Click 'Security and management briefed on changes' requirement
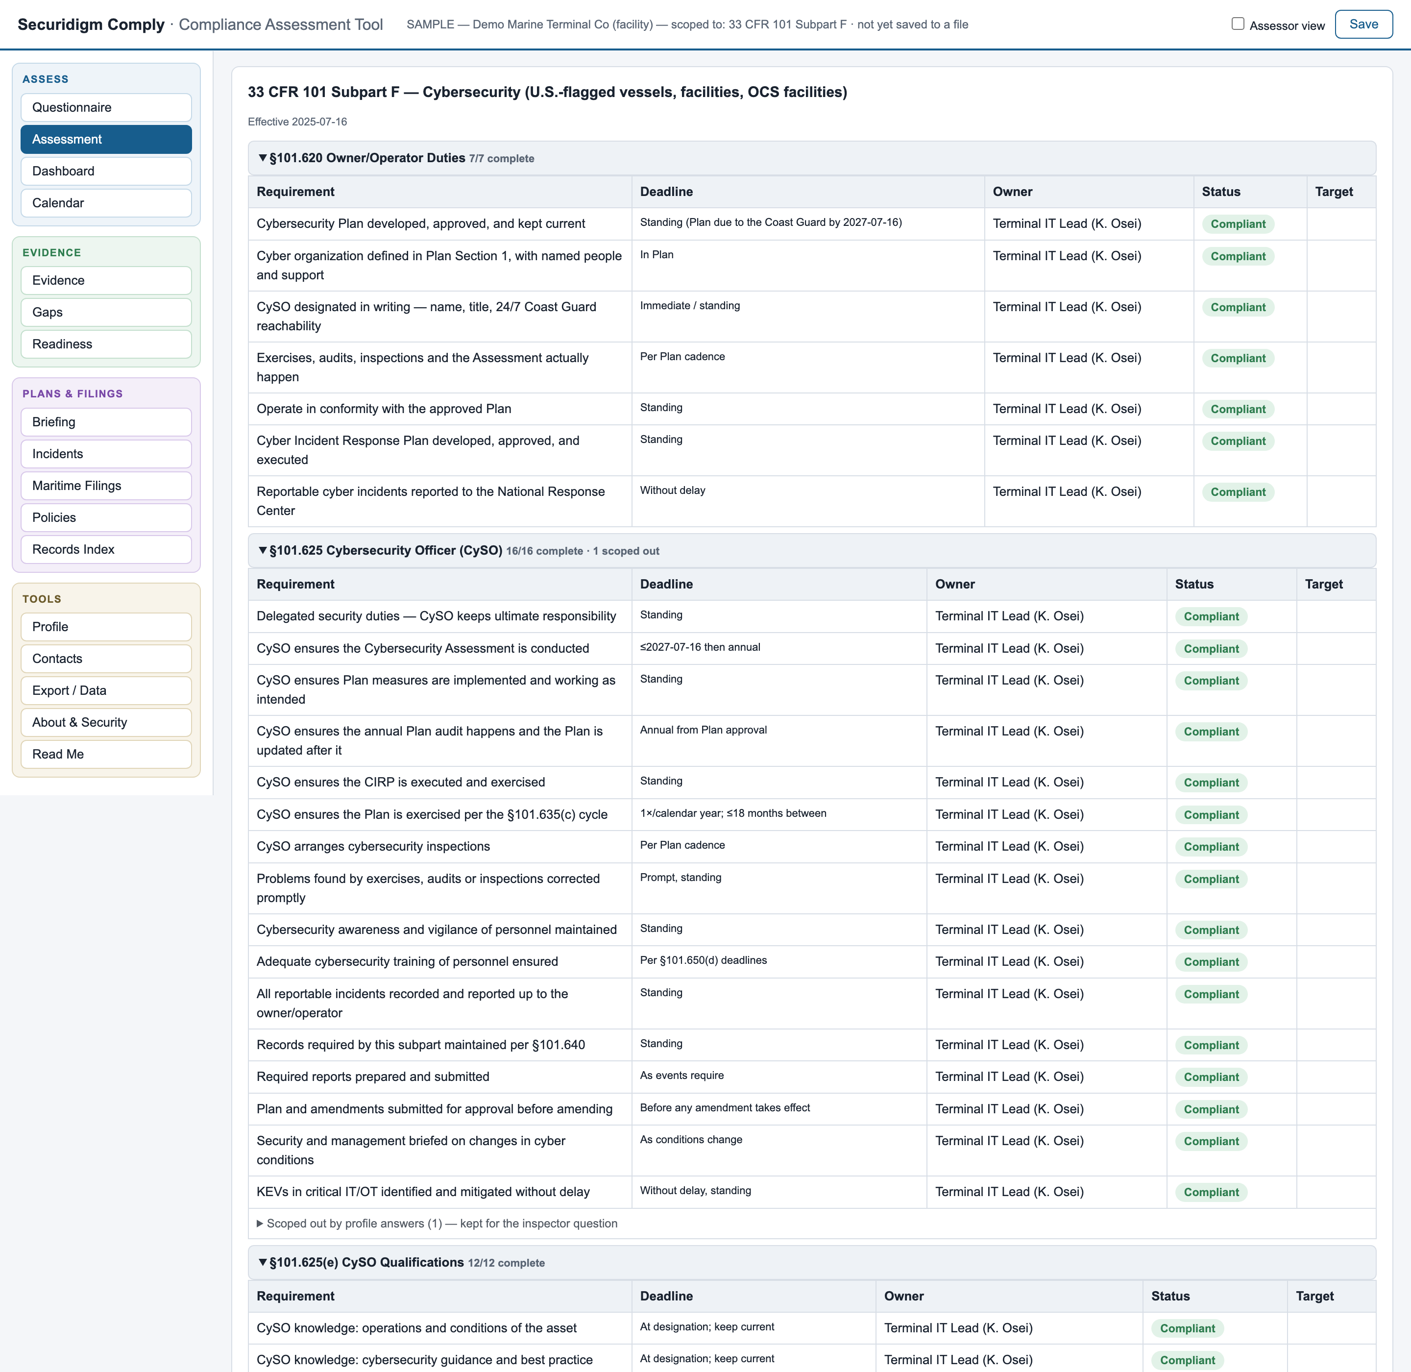The image size is (1411, 1372). (x=411, y=1150)
